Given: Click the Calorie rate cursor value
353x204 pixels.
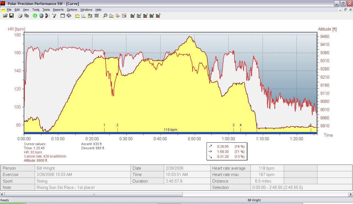Looking at the screenshot, I should 45,156.
